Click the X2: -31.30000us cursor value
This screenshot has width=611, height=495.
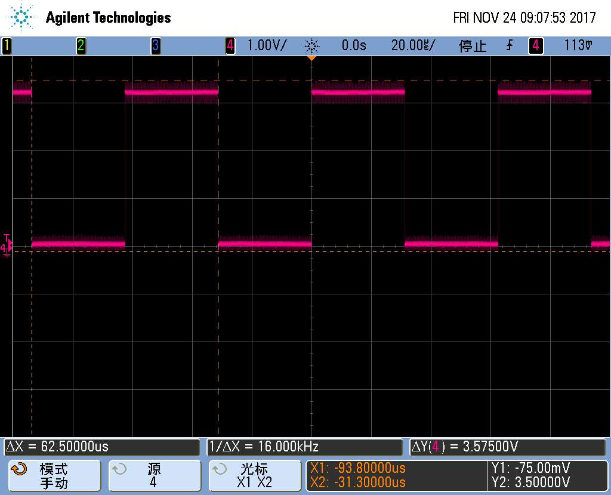click(x=358, y=482)
